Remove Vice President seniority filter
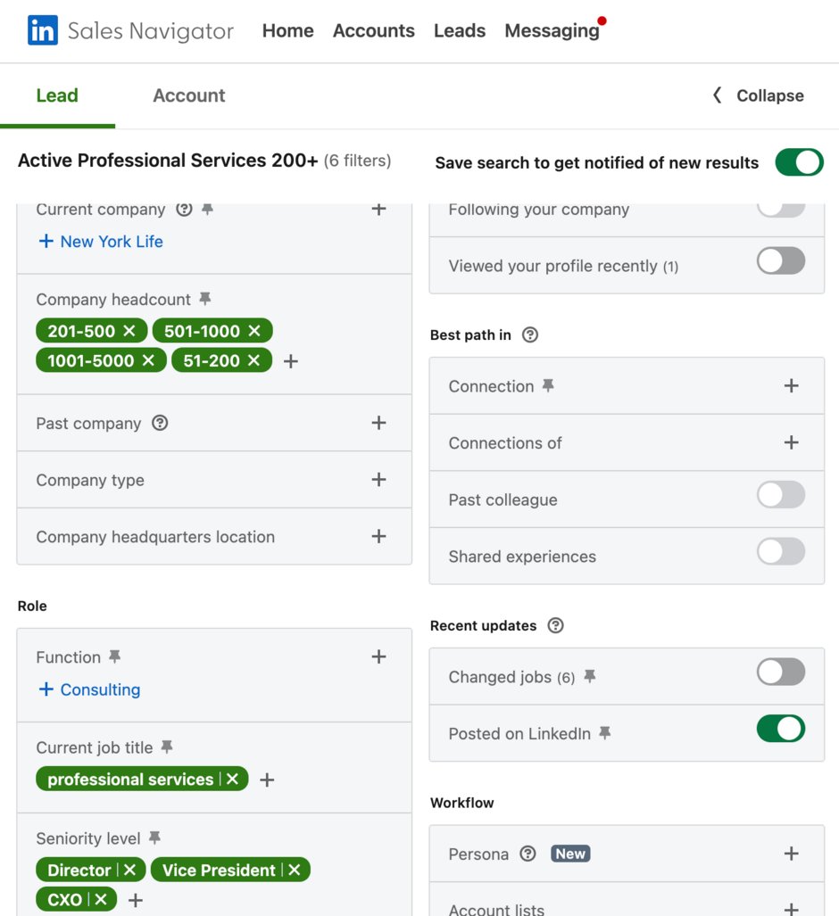The width and height of the screenshot is (839, 916). (295, 870)
